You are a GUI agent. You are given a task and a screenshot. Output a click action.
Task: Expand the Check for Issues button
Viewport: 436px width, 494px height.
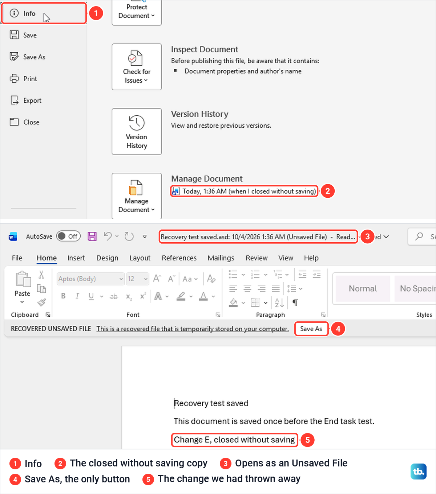pos(137,67)
